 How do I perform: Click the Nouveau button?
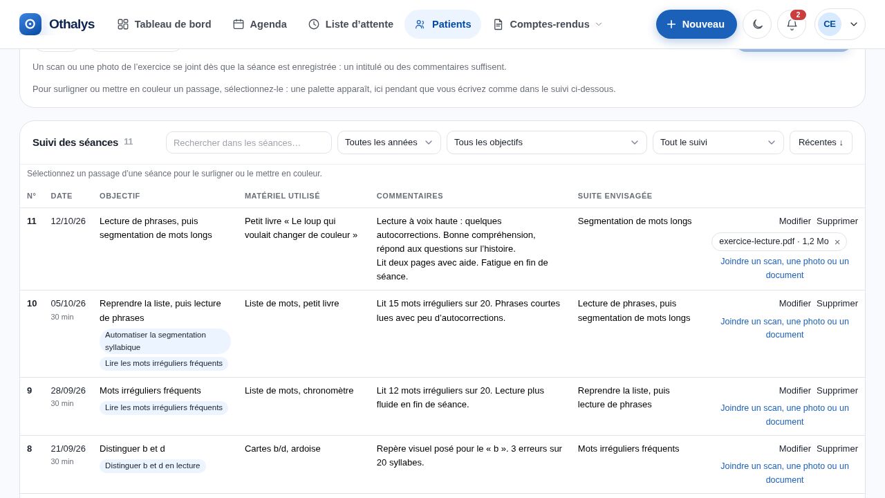[x=696, y=24]
